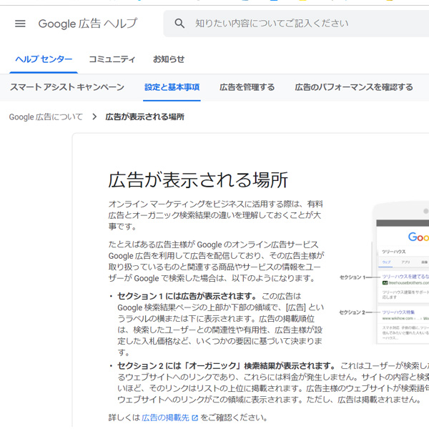This screenshot has height=429, width=429.
Task: Select 設定と基本事項 navigation item
Action: [x=172, y=87]
